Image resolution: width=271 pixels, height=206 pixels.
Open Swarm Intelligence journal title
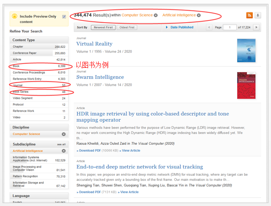pos(100,77)
